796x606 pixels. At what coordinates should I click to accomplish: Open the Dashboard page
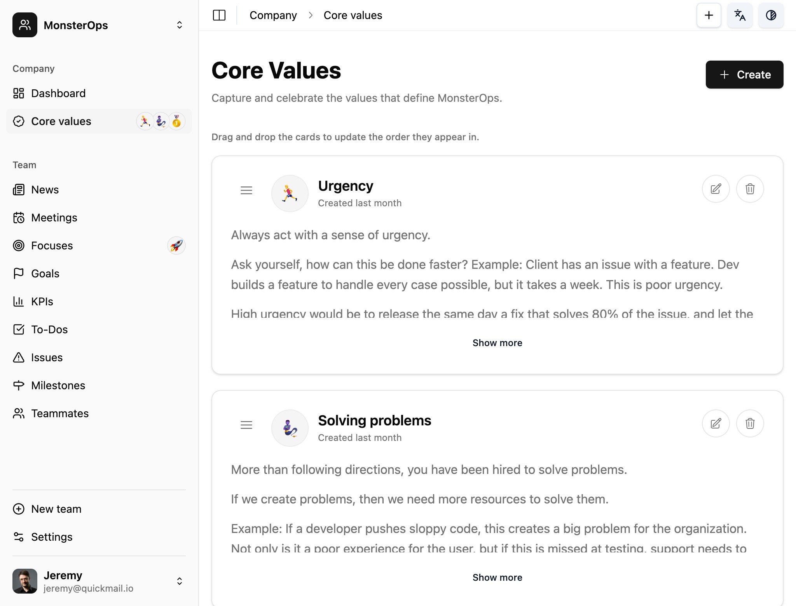point(58,93)
